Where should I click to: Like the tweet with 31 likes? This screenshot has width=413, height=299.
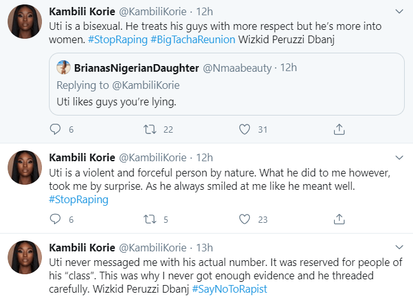tap(244, 130)
